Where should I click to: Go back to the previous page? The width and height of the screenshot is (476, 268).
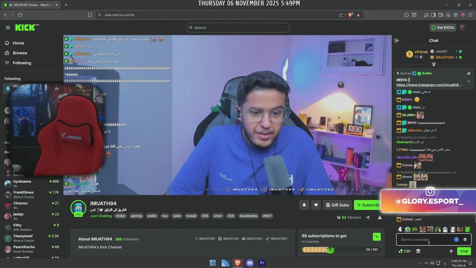[5, 15]
